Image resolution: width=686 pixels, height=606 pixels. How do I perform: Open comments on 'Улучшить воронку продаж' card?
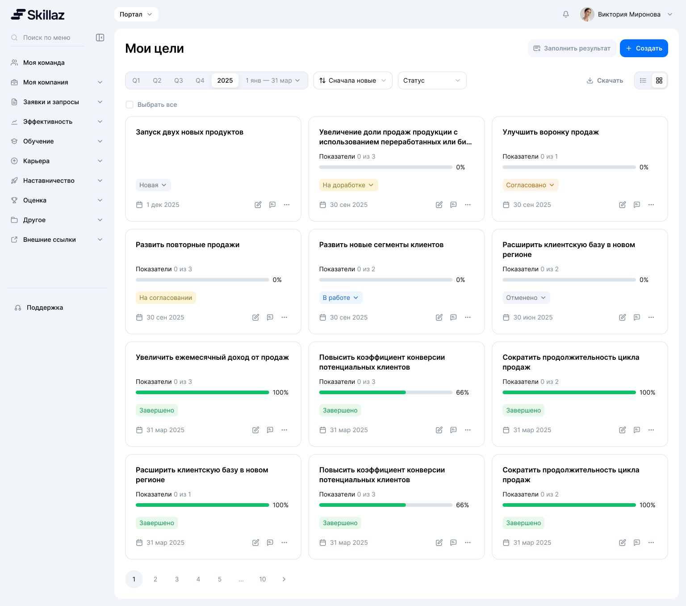pos(637,205)
